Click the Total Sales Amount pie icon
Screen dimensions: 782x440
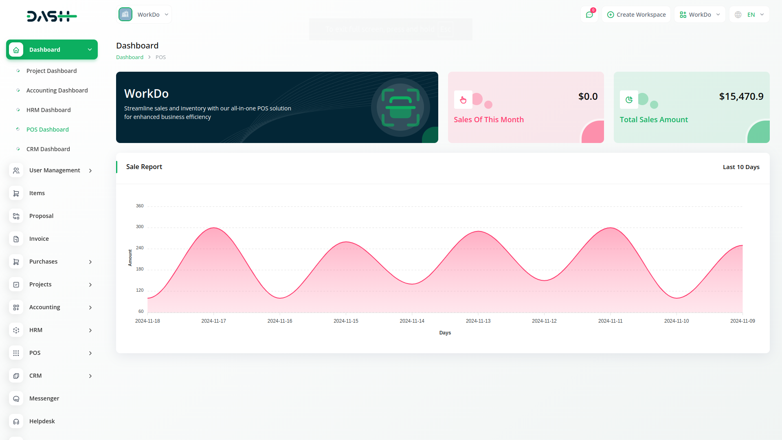[x=629, y=100]
